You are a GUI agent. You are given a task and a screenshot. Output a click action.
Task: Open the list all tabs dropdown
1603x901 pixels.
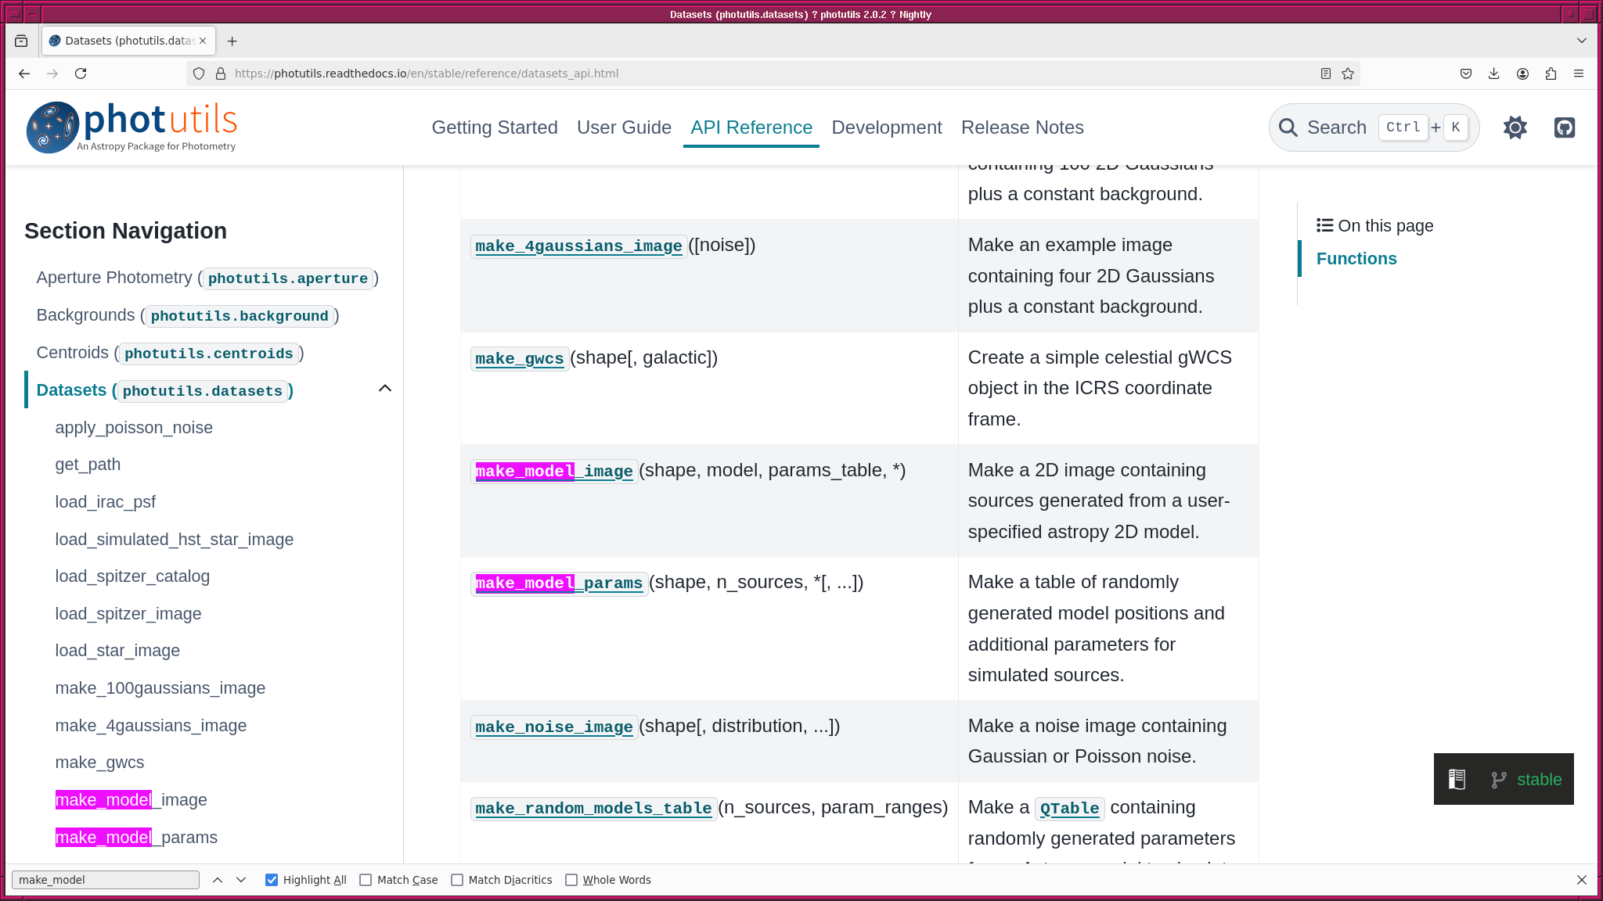click(1581, 41)
